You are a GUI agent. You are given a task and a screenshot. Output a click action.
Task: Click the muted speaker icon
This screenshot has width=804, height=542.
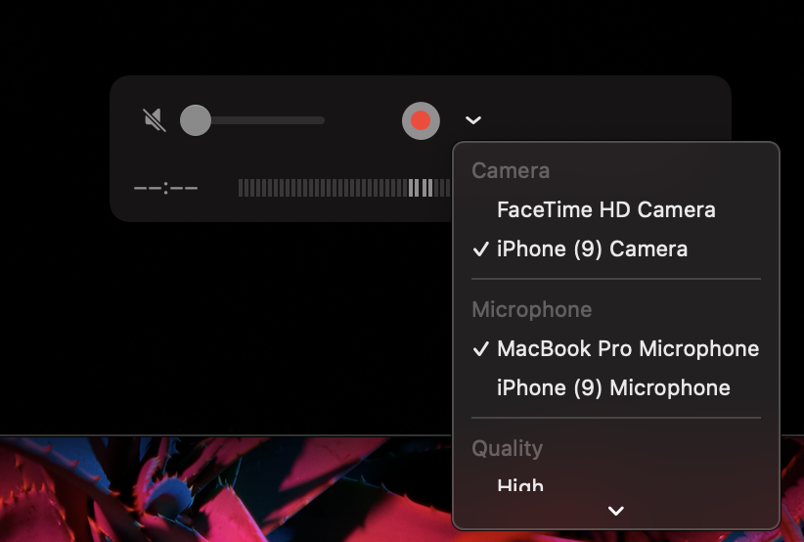pyautogui.click(x=155, y=120)
